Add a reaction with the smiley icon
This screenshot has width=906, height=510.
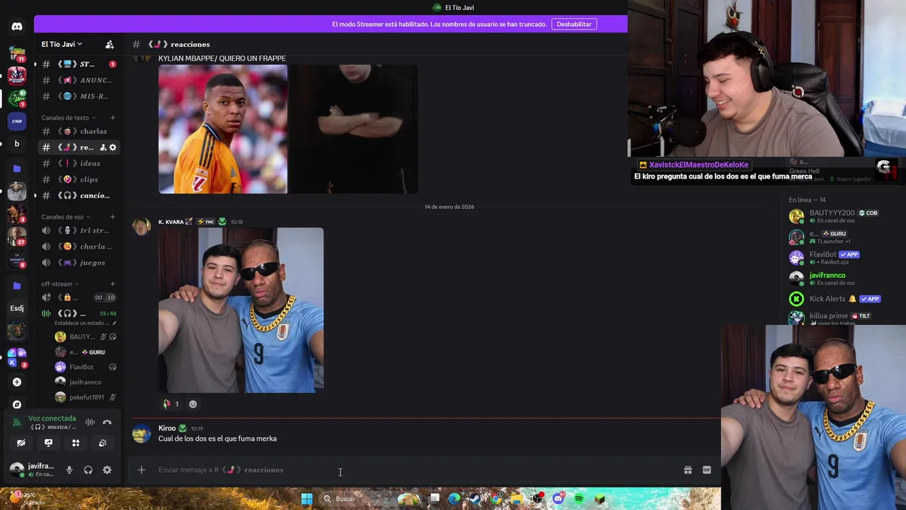[x=193, y=404]
